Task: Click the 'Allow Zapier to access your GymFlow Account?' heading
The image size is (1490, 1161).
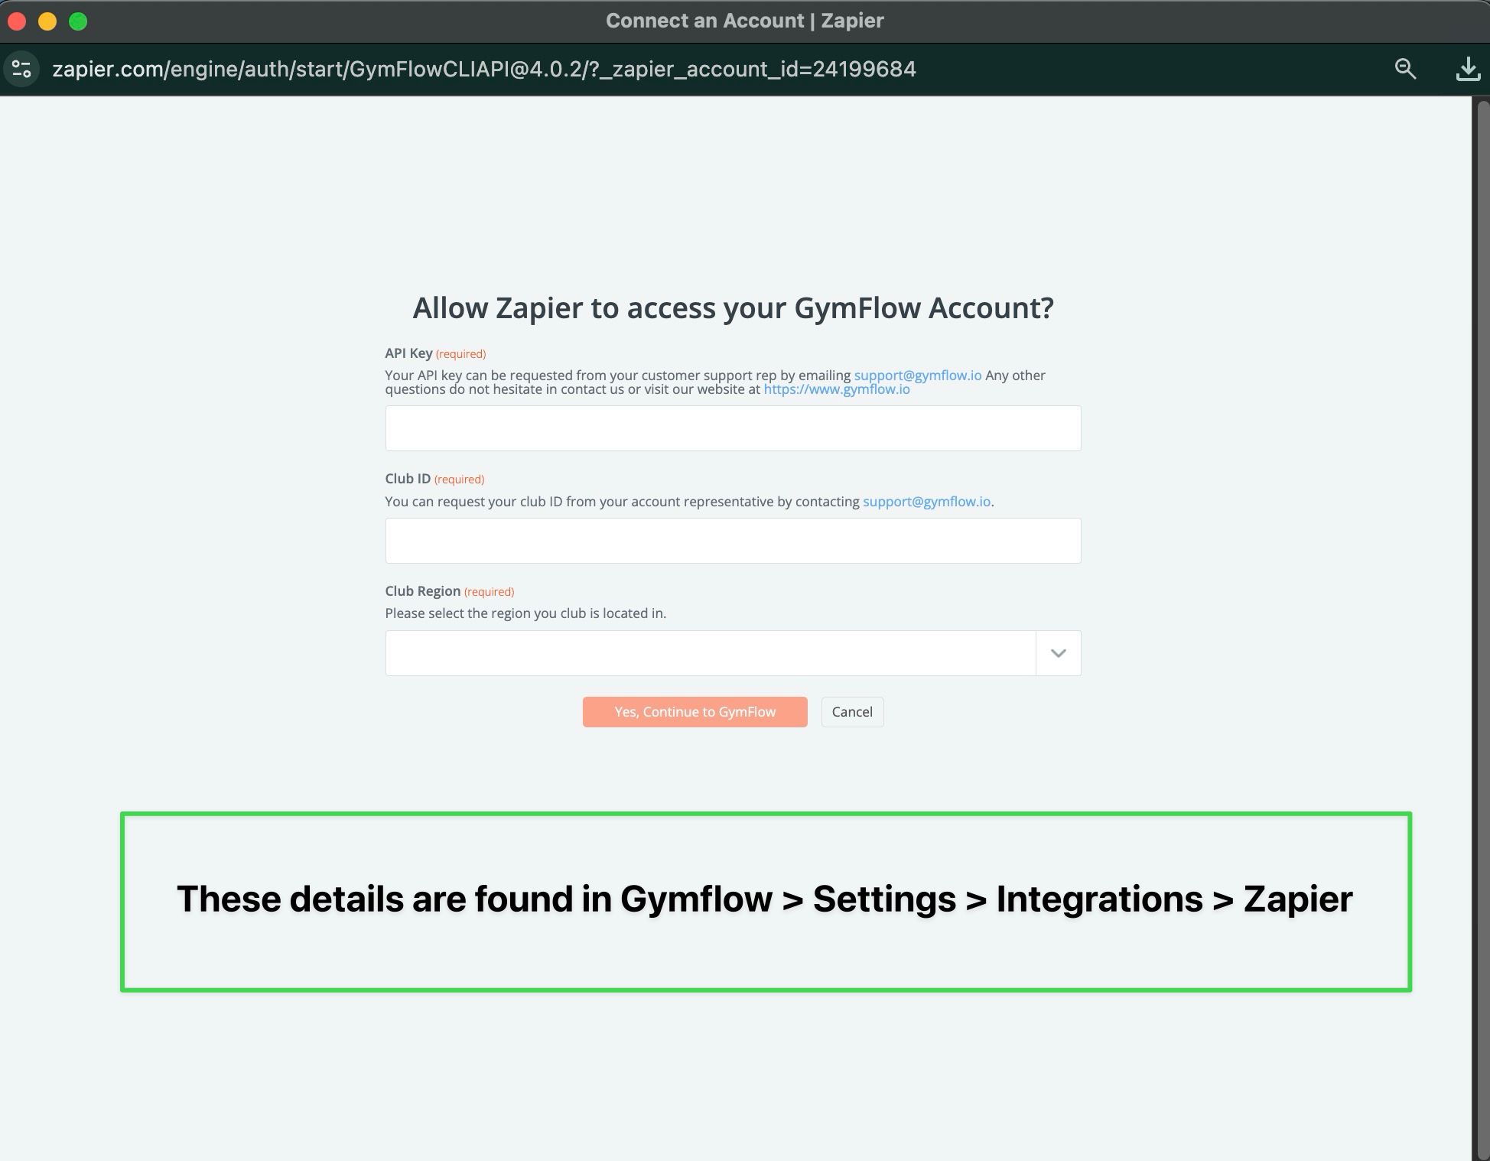Action: coord(734,307)
